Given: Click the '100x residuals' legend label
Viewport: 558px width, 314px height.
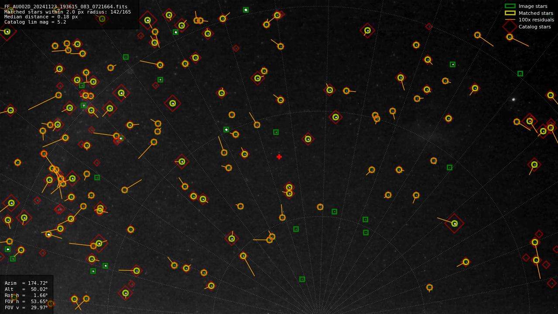Looking at the screenshot, I should click(536, 20).
